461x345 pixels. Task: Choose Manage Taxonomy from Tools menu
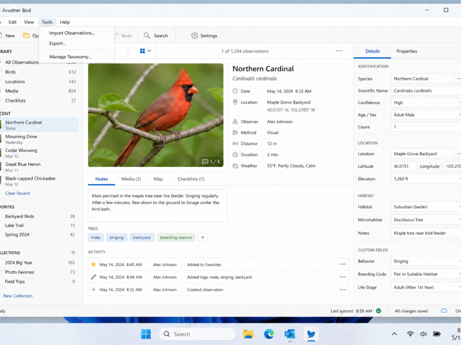tap(70, 56)
